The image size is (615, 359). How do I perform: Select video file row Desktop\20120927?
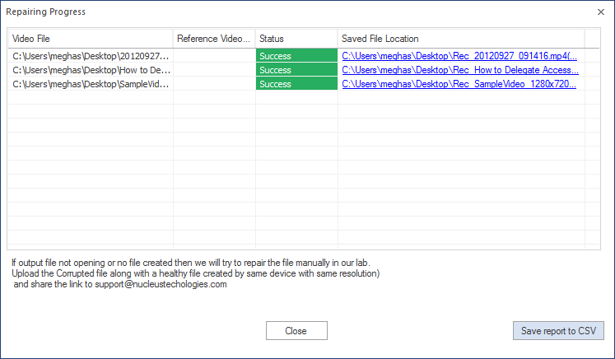(91, 56)
